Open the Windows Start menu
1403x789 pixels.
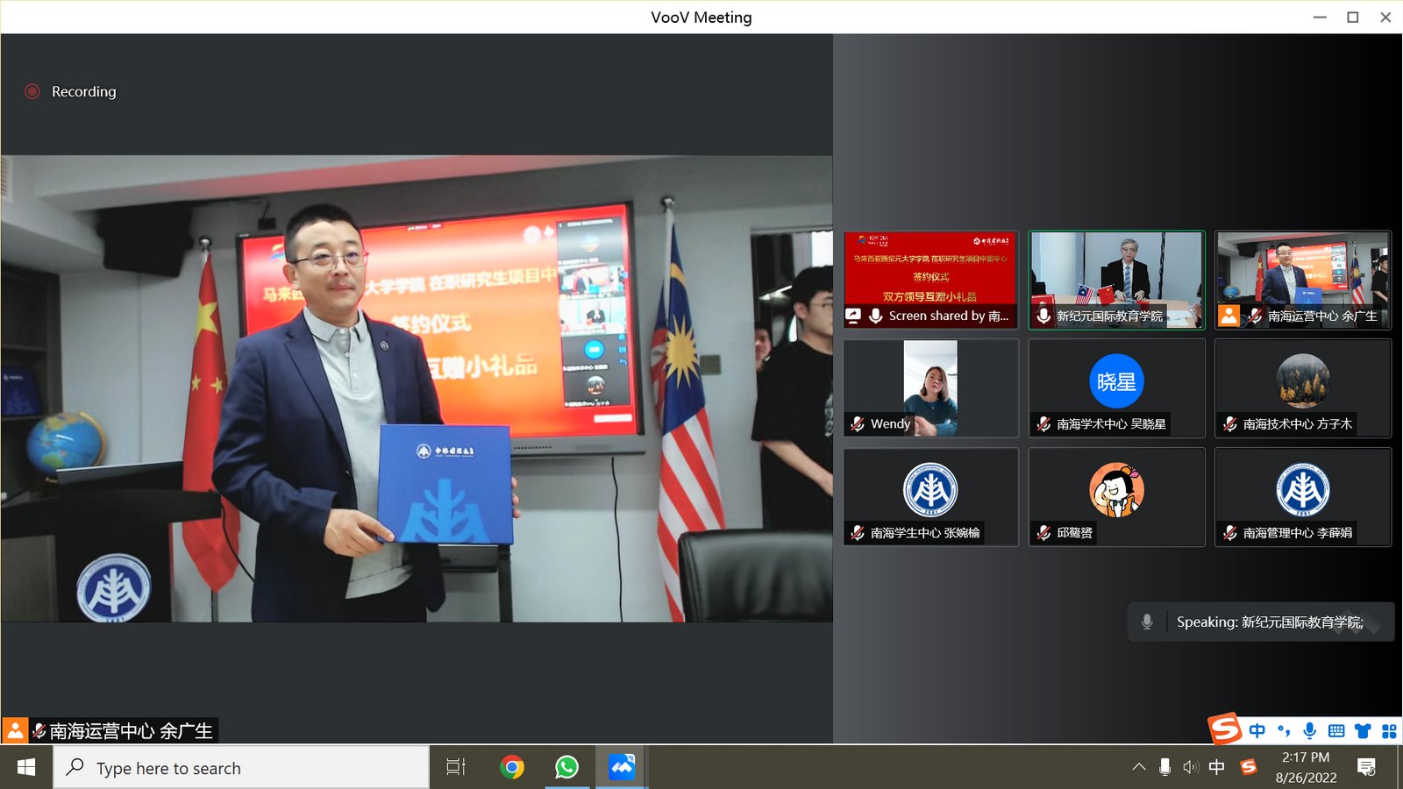point(26,767)
